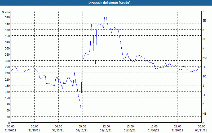Click the '30' left axis label
212x133 pixels.
pos(8,117)
